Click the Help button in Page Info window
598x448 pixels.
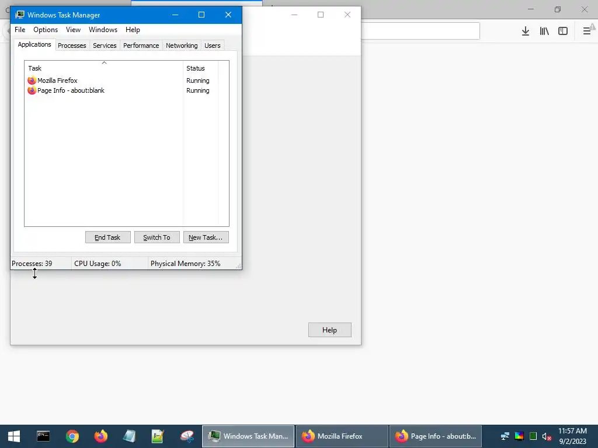tap(329, 330)
